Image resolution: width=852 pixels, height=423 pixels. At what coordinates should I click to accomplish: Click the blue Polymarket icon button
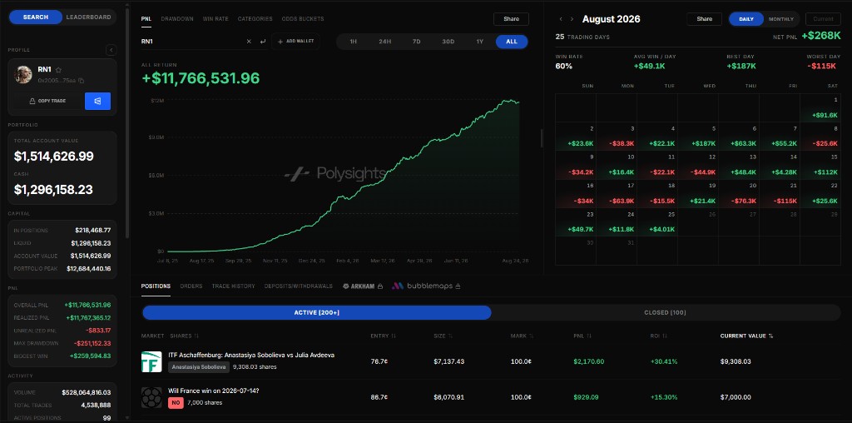click(x=98, y=101)
